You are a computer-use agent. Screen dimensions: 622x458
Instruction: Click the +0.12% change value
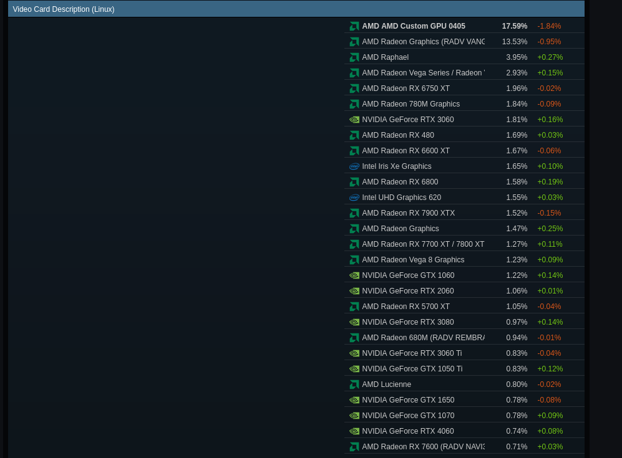point(550,369)
